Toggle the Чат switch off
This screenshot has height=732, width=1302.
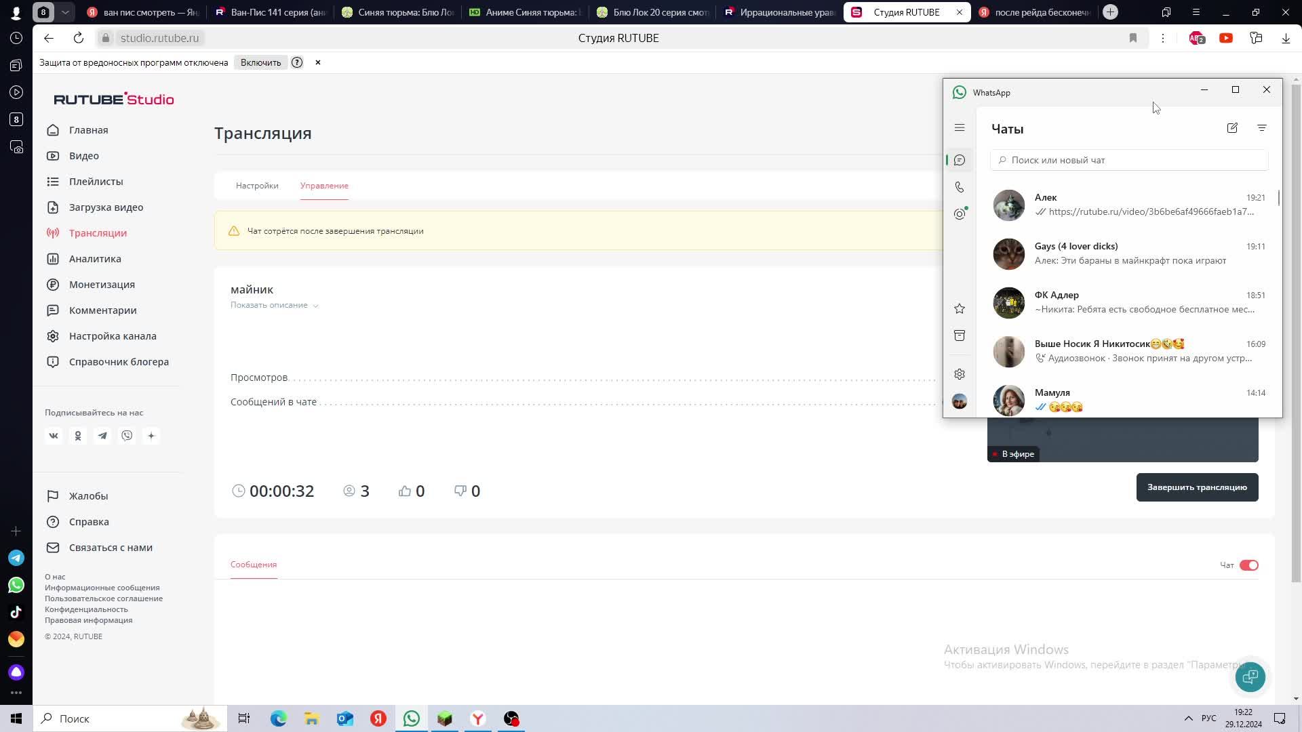tap(1248, 565)
